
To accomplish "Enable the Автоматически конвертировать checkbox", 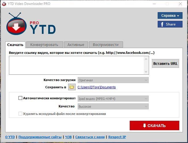I will click(20, 98).
